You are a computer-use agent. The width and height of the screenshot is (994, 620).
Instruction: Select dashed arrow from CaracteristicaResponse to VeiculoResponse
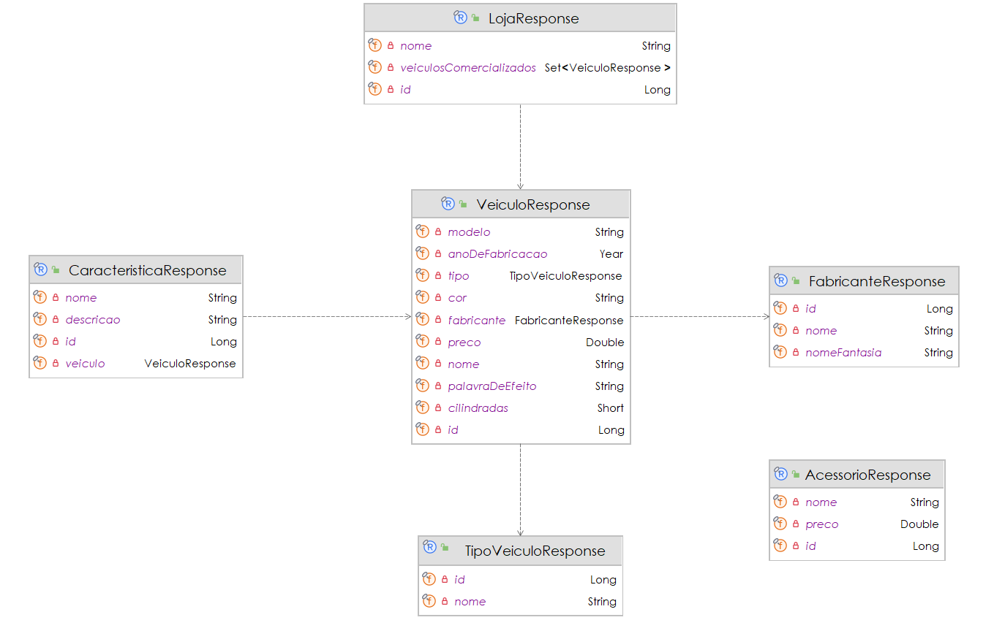[327, 316]
